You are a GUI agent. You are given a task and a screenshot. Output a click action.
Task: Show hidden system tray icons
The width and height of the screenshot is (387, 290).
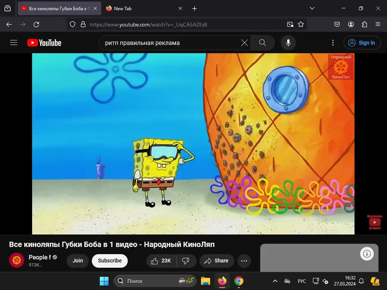tap(275, 281)
